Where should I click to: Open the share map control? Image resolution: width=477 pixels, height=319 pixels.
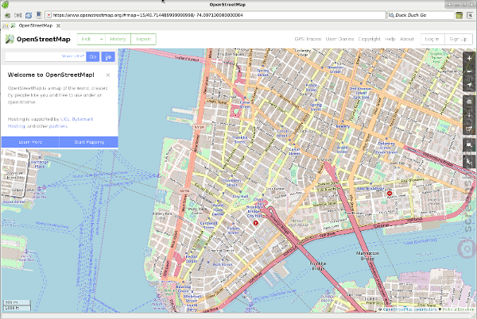(x=469, y=129)
